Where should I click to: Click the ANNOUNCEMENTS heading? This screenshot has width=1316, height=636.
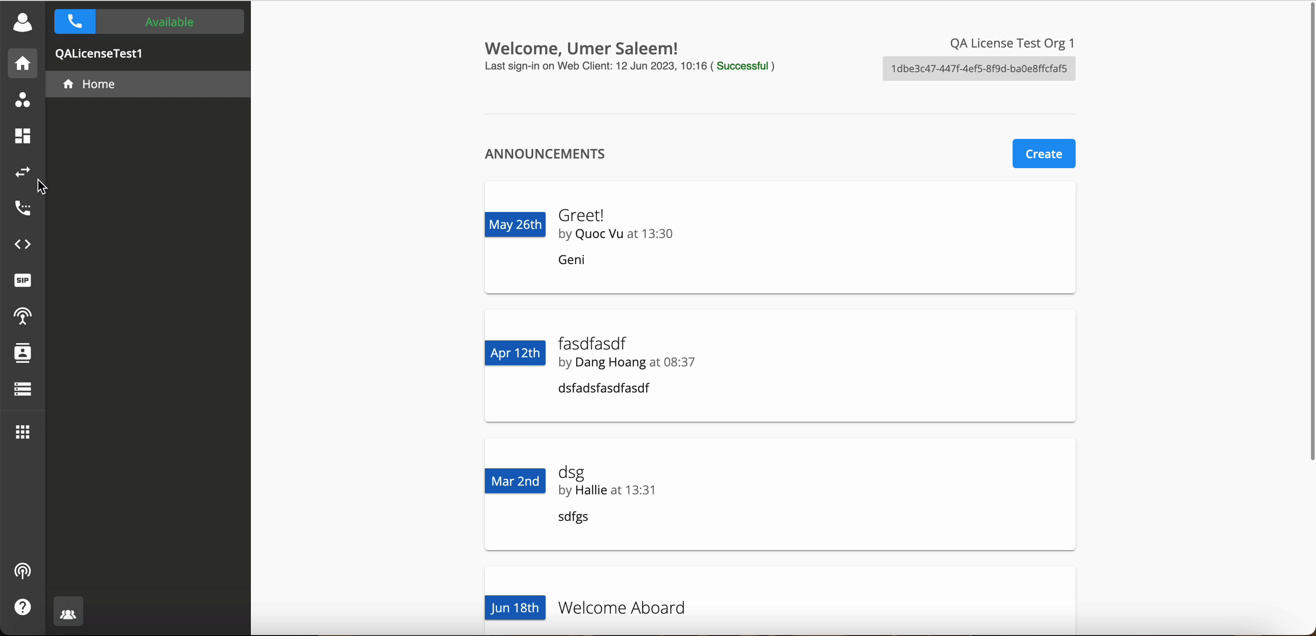click(545, 153)
